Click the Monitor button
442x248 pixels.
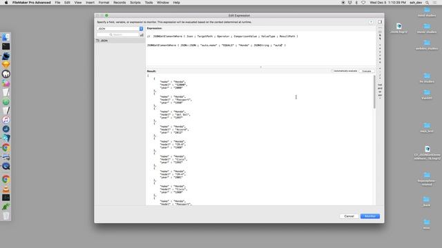coord(370,216)
